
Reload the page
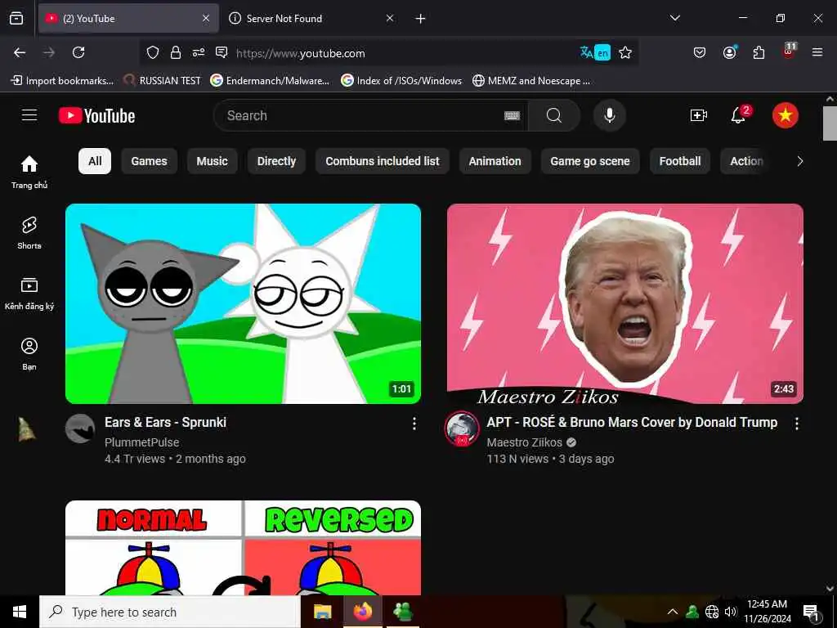[x=78, y=52]
